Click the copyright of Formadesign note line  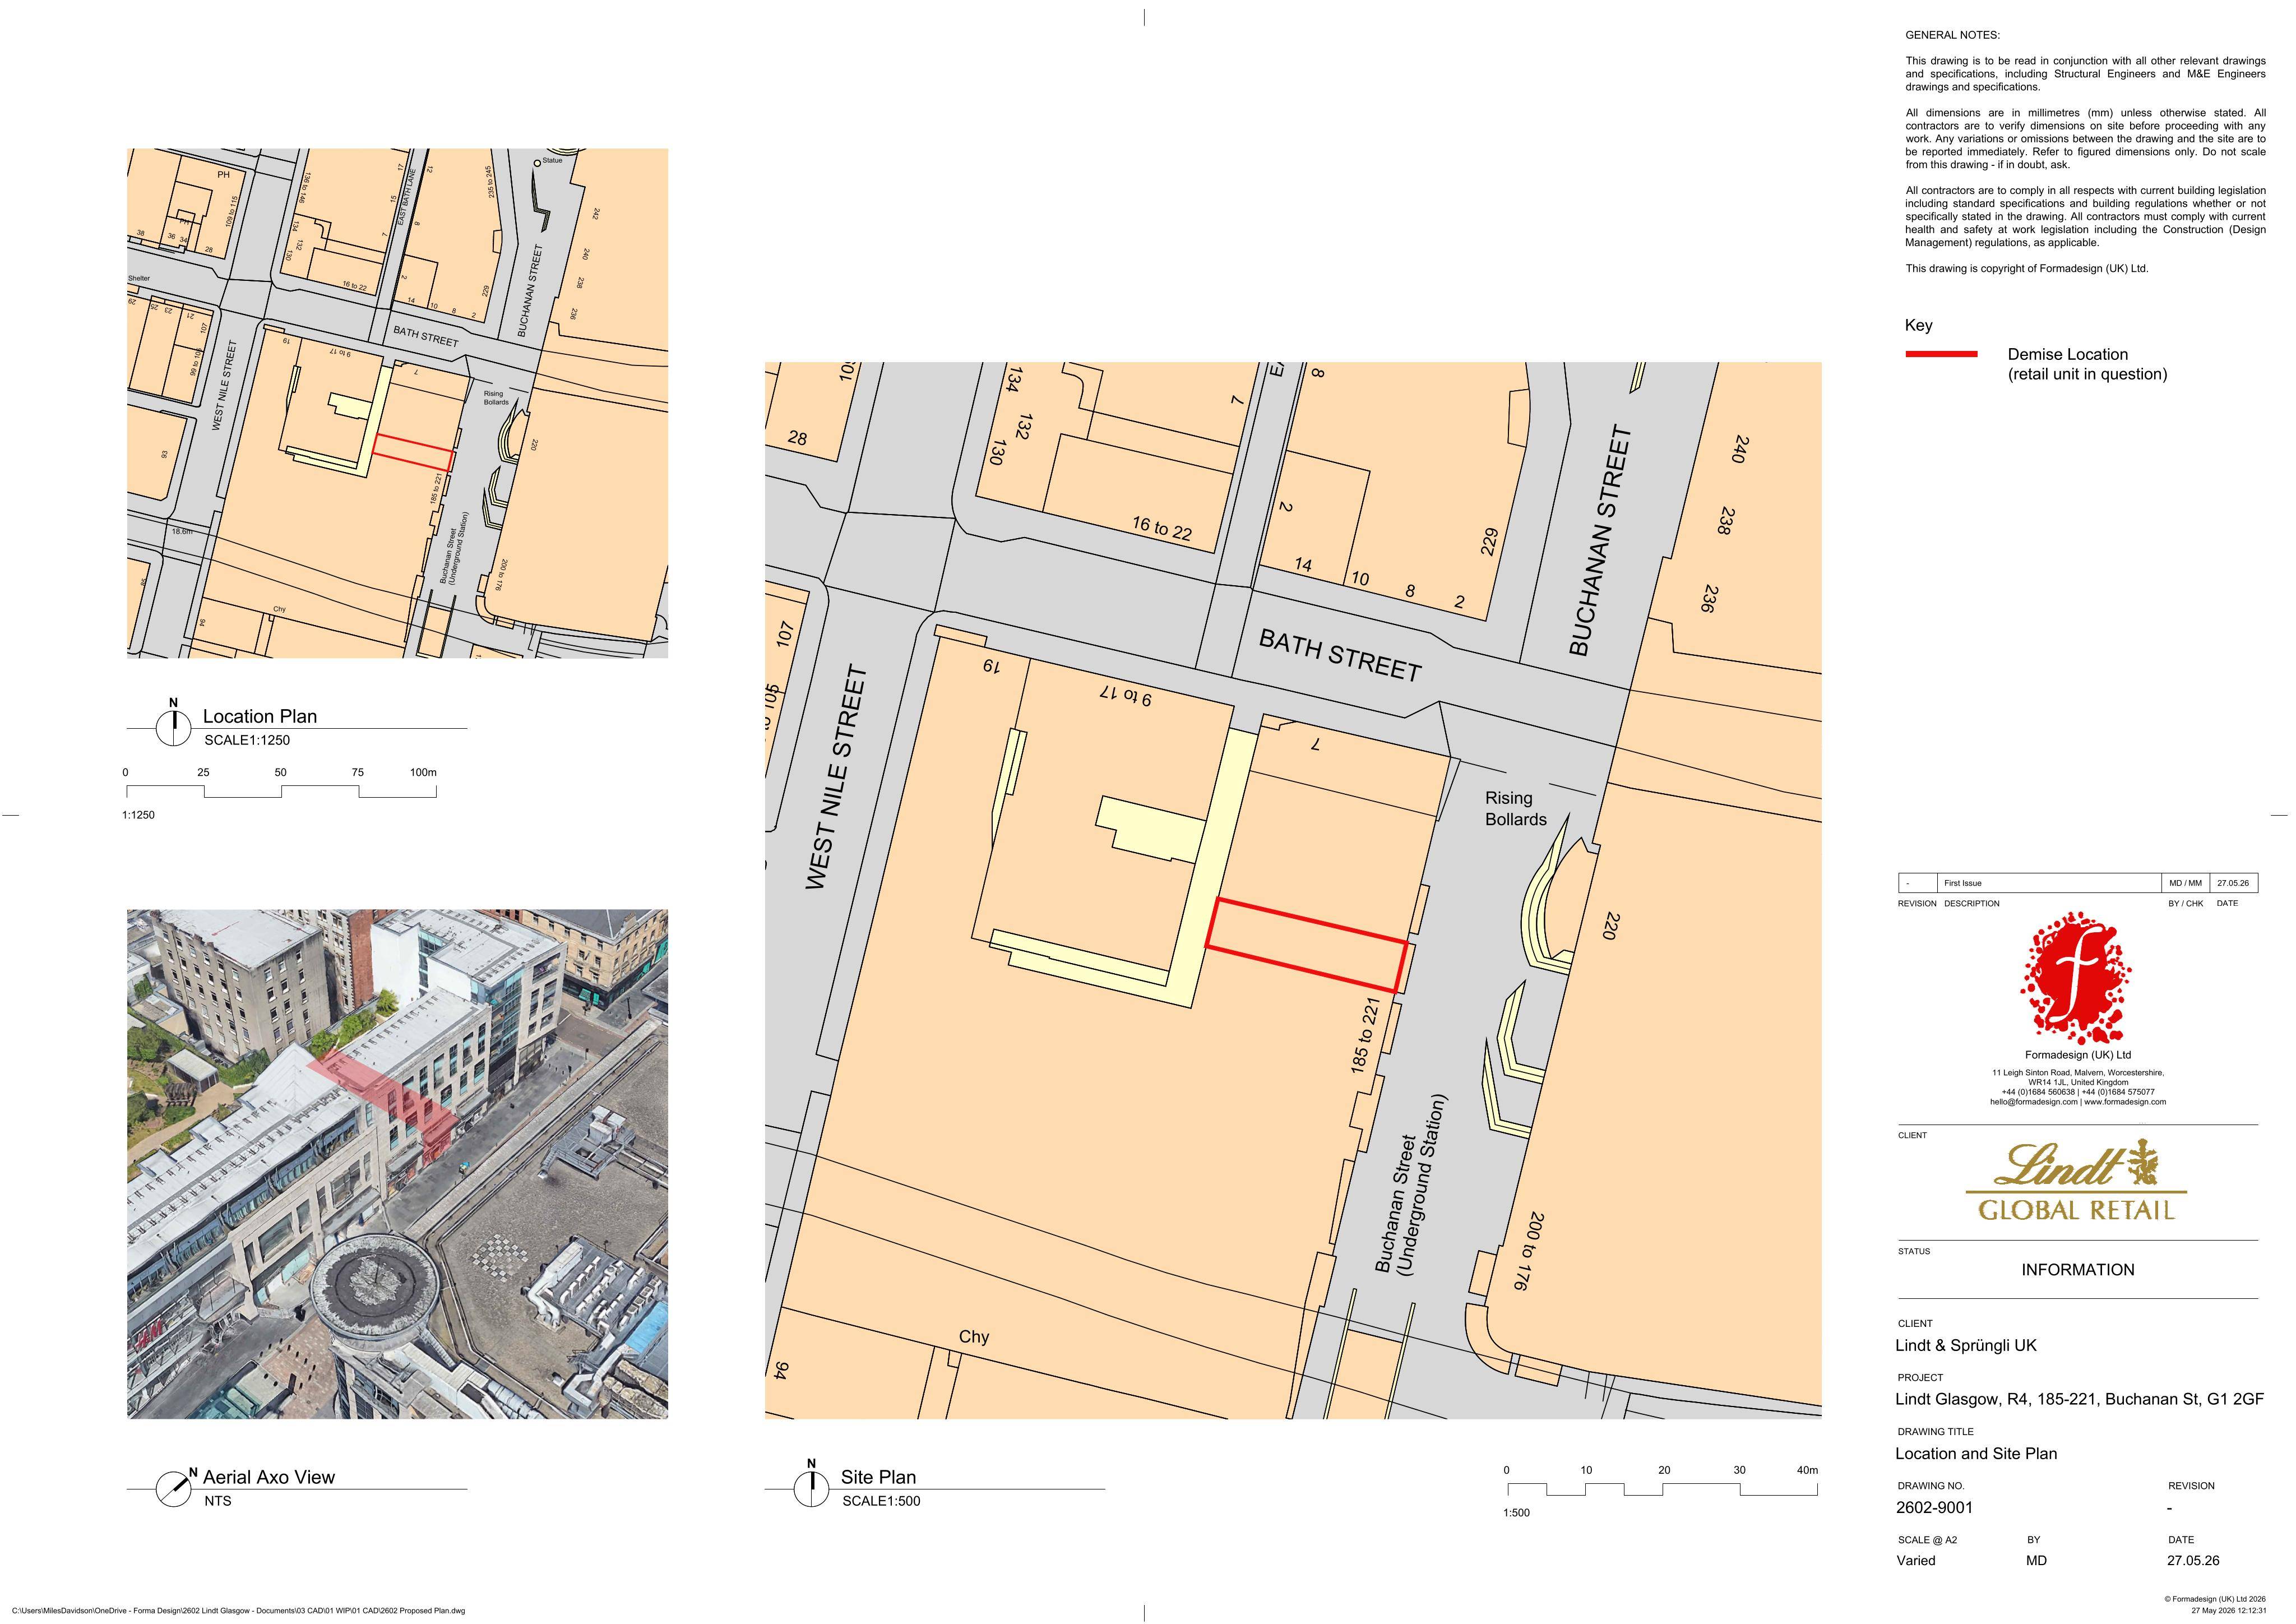pyautogui.click(x=2026, y=268)
